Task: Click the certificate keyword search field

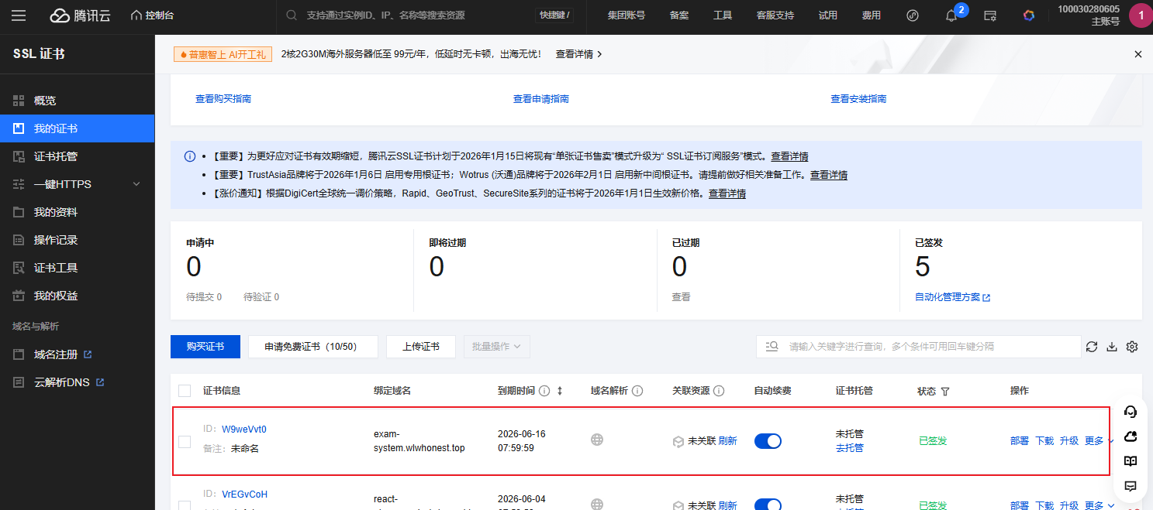Action: pyautogui.click(x=930, y=347)
